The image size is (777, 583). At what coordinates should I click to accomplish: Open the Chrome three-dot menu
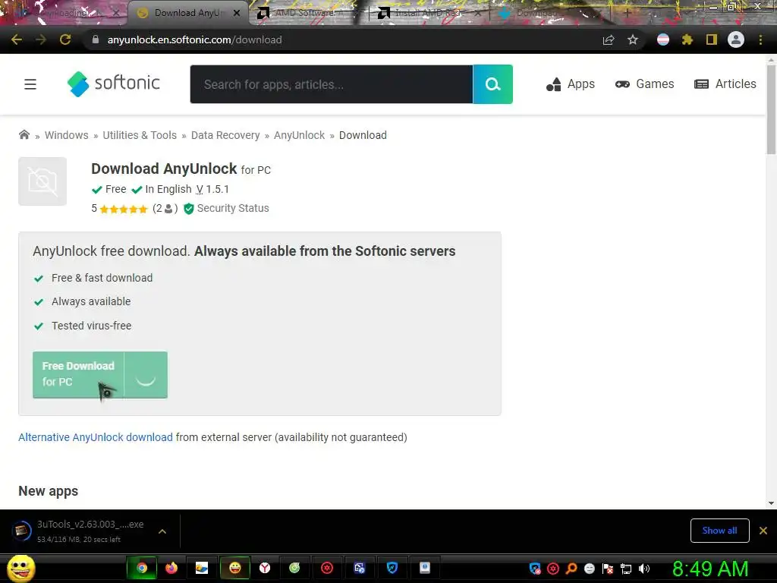click(x=760, y=39)
